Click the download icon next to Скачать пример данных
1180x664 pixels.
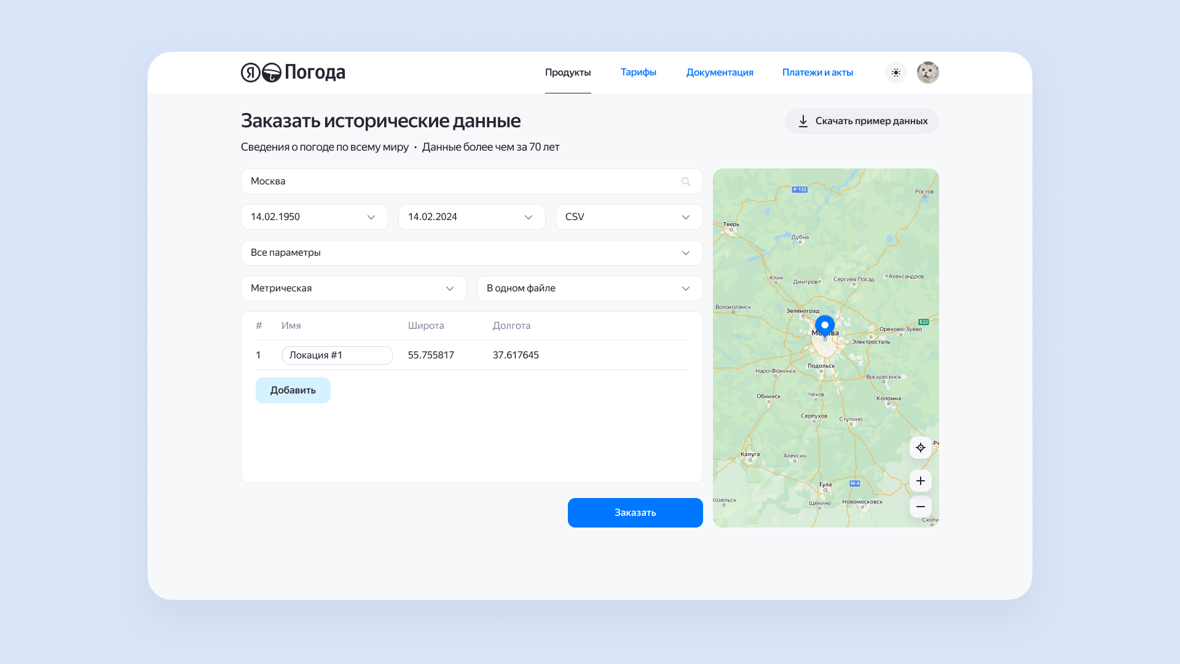tap(803, 121)
